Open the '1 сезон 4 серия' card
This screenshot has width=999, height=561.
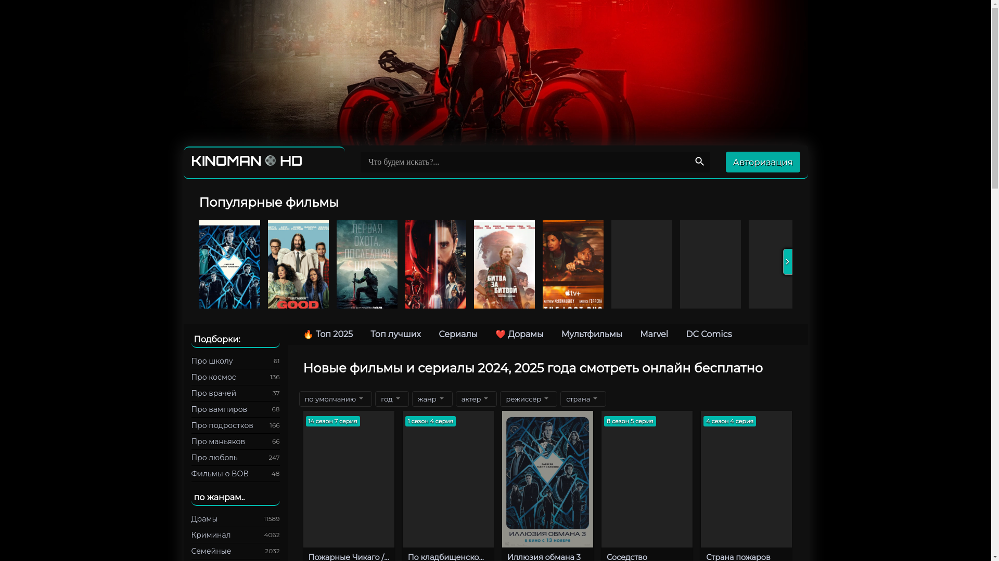coord(448,479)
